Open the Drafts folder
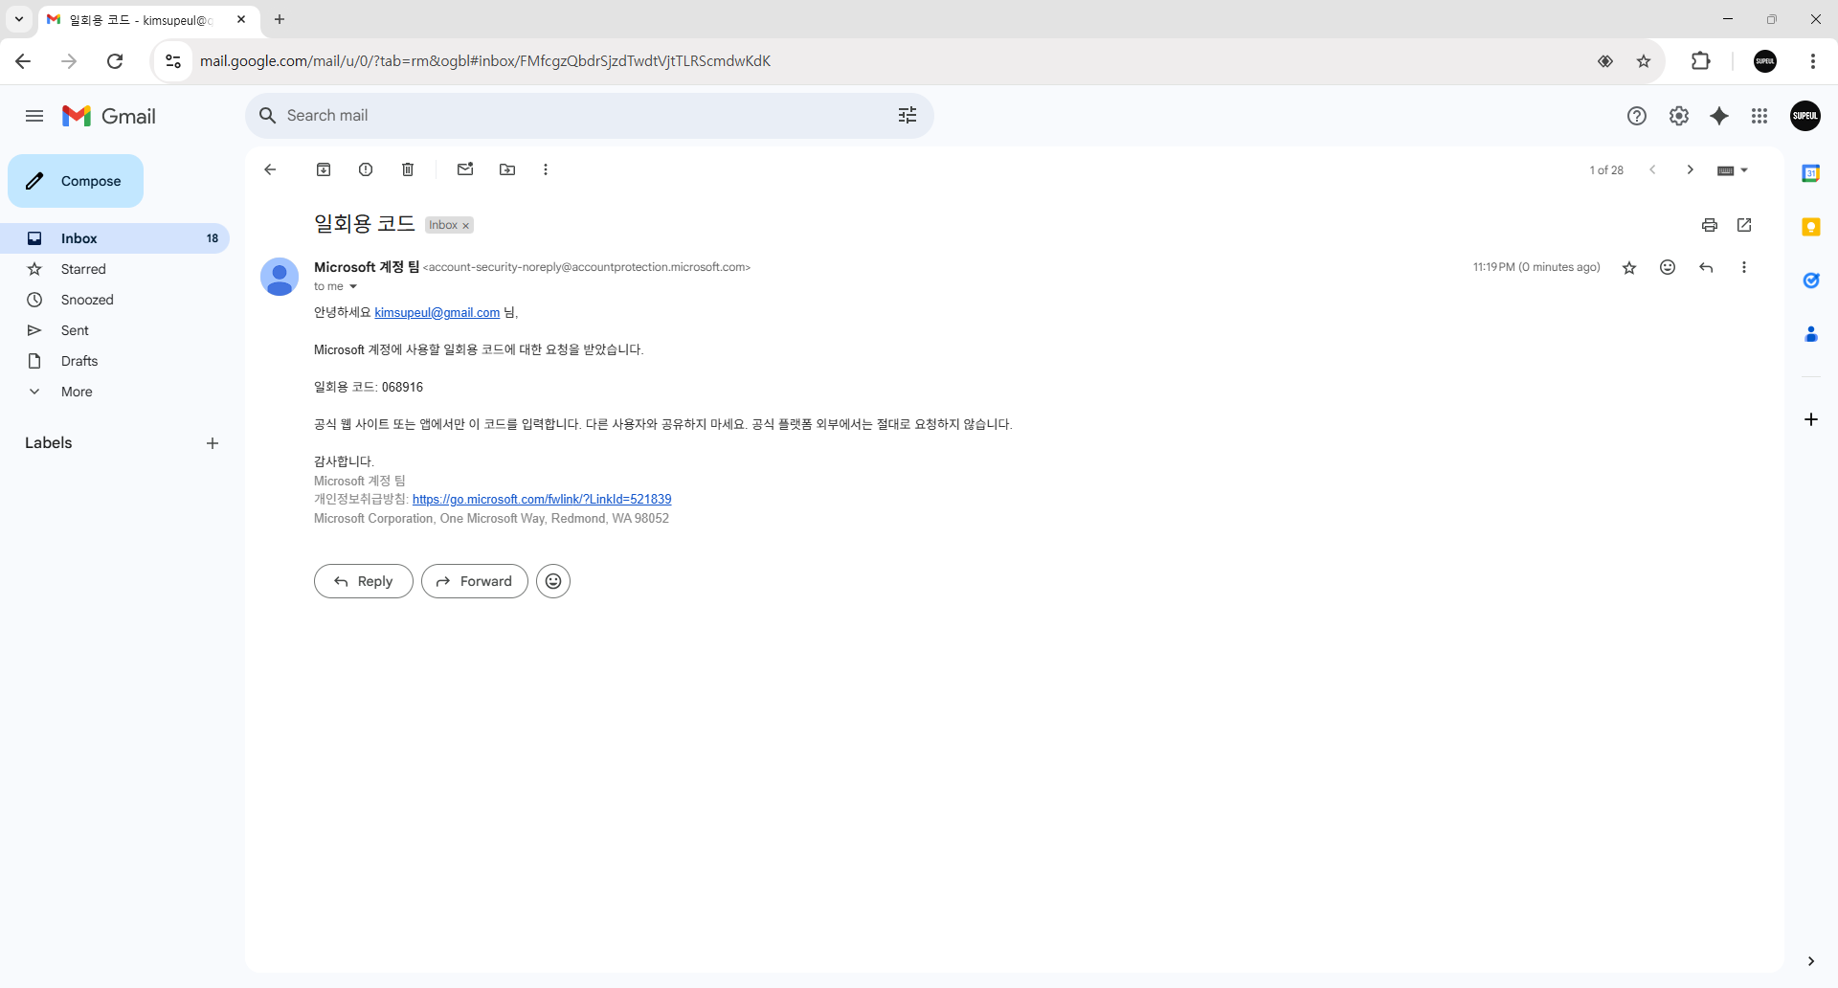Viewport: 1838px width, 988px height. click(x=115, y=361)
